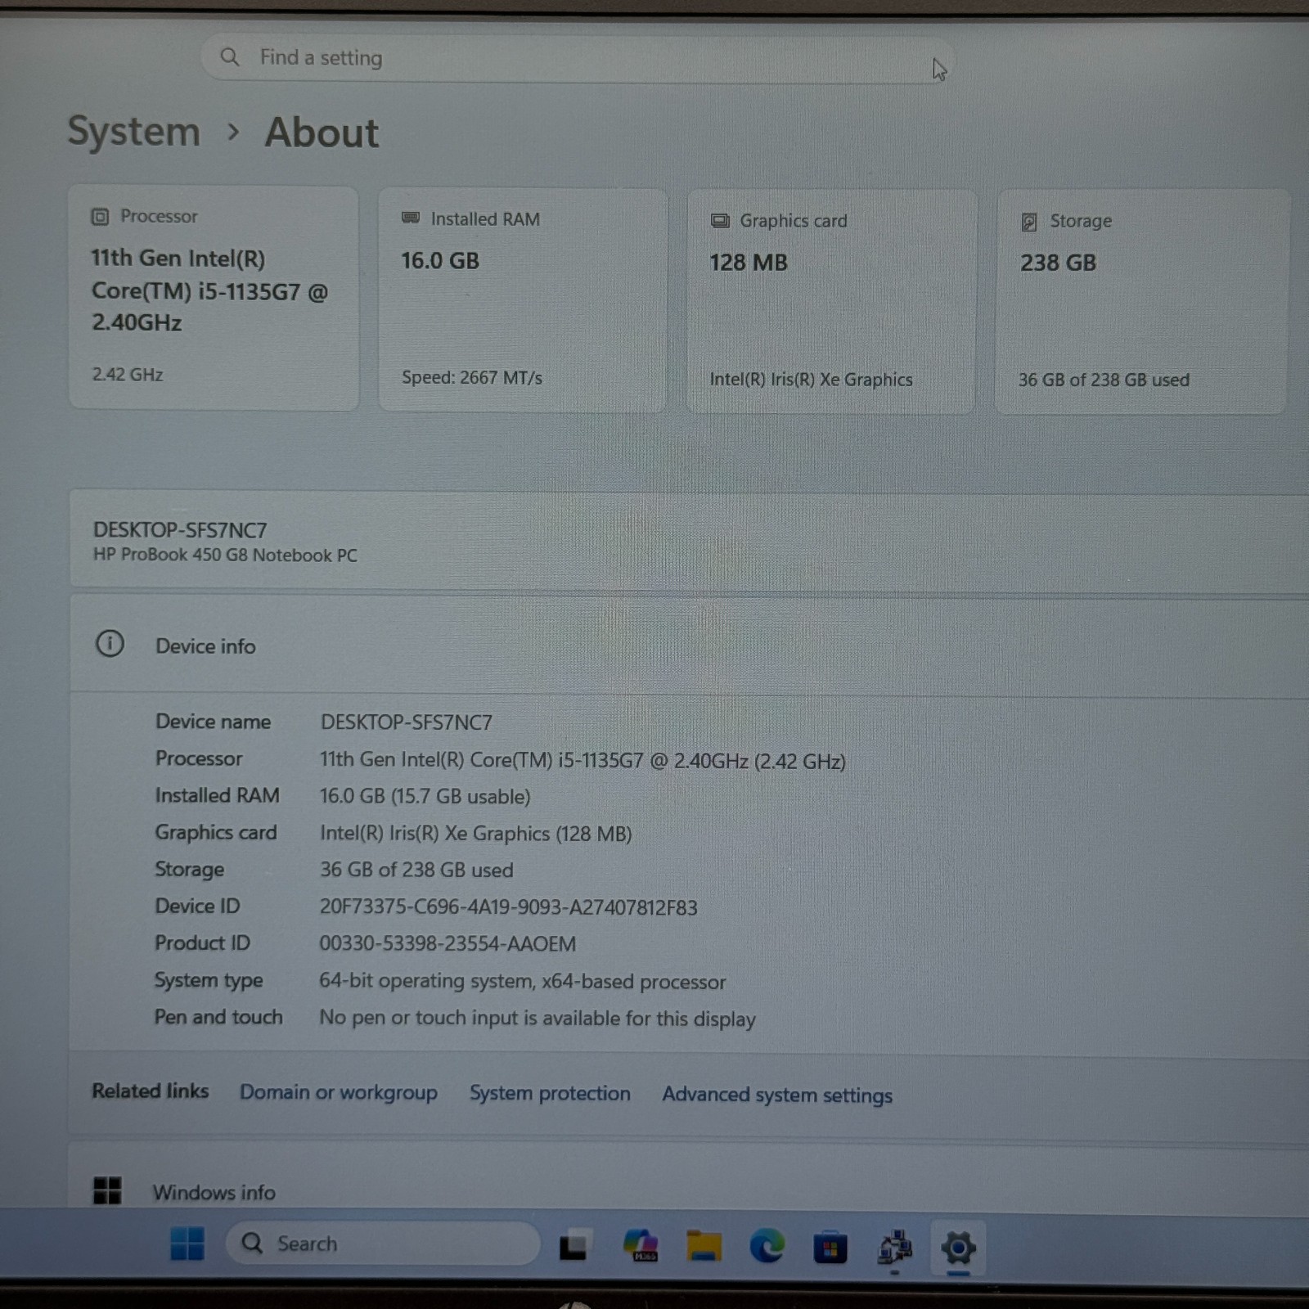Image resolution: width=1309 pixels, height=1309 pixels.
Task: Click the Storage drive icon
Action: [1029, 222]
